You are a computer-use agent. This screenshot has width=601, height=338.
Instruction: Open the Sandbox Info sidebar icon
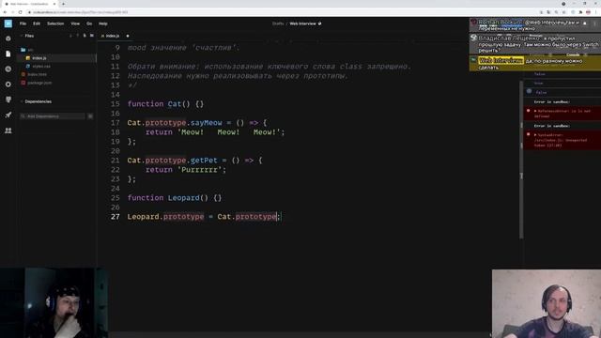8,38
